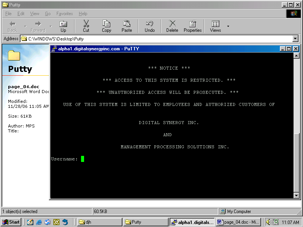Delete the selected file via the toolbar

pyautogui.click(x=172, y=26)
